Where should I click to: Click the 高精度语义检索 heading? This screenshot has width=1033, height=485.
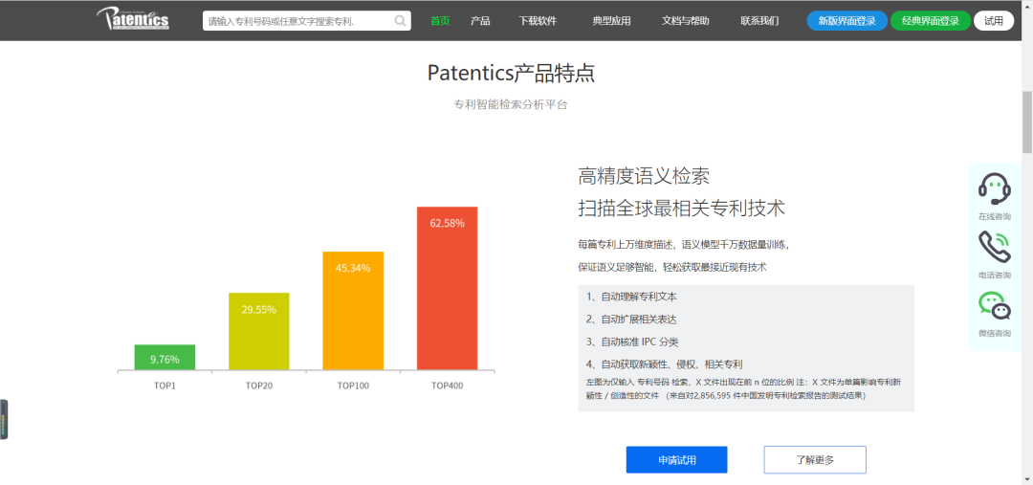(644, 176)
